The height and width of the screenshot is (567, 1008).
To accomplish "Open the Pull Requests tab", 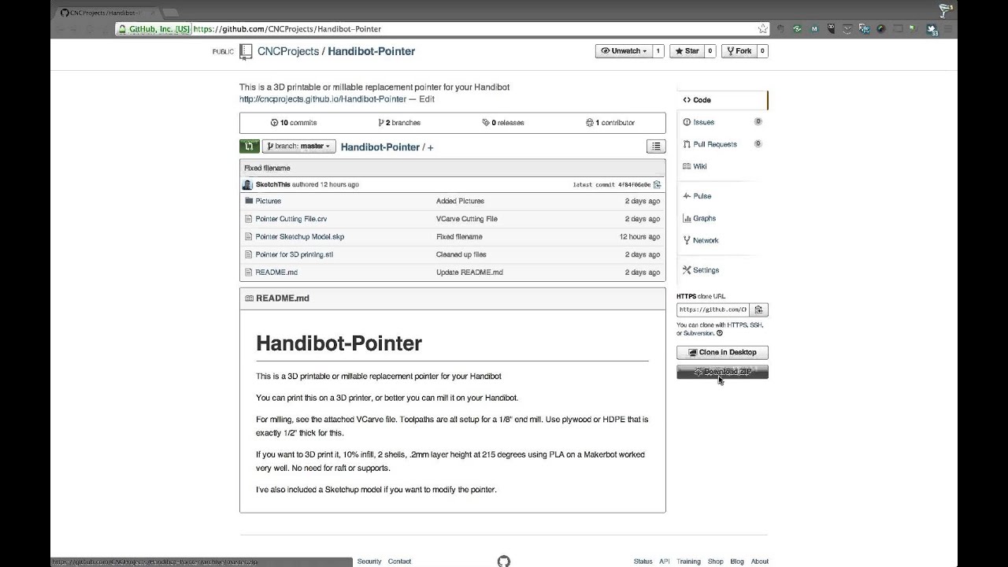I will click(x=722, y=144).
